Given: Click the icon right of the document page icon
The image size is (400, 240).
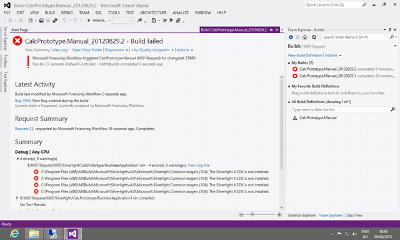Looking at the screenshot, I should [x=164, y=21].
